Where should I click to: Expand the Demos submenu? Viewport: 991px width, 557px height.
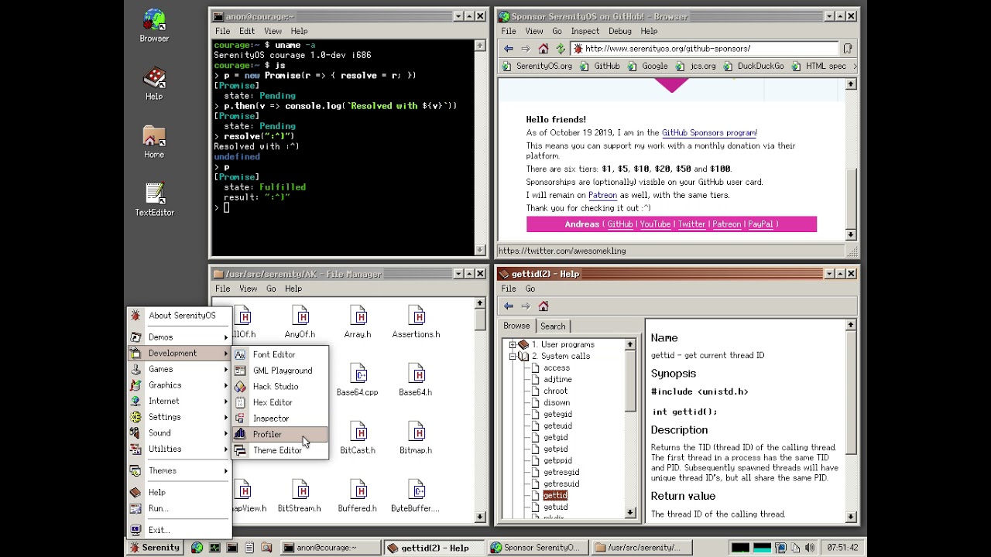(x=179, y=337)
